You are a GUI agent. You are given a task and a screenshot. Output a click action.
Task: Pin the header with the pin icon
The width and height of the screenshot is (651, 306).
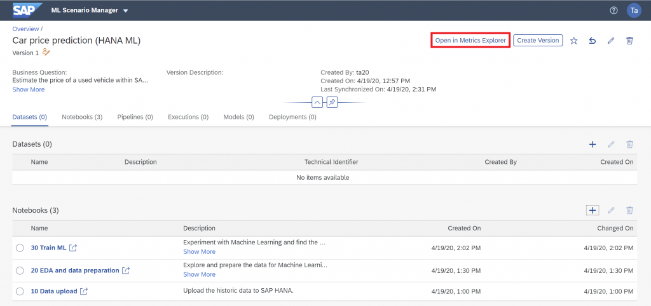click(332, 102)
